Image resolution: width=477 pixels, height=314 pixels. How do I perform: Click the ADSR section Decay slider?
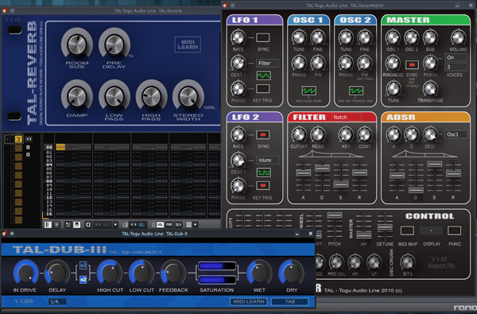(416, 190)
